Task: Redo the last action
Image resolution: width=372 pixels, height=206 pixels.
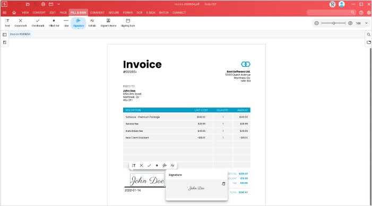Action: (20, 4)
